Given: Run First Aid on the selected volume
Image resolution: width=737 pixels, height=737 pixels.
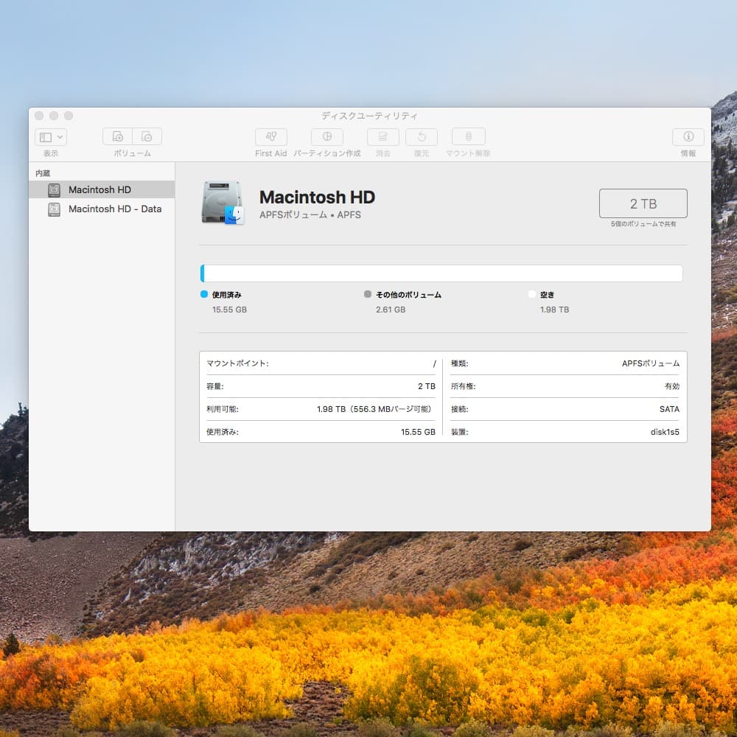Looking at the screenshot, I should [x=270, y=137].
